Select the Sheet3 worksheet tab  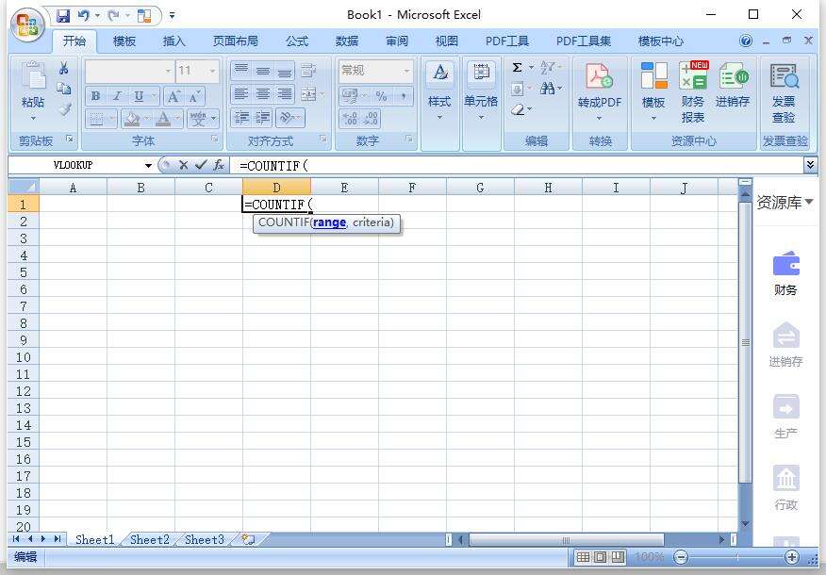coord(205,540)
